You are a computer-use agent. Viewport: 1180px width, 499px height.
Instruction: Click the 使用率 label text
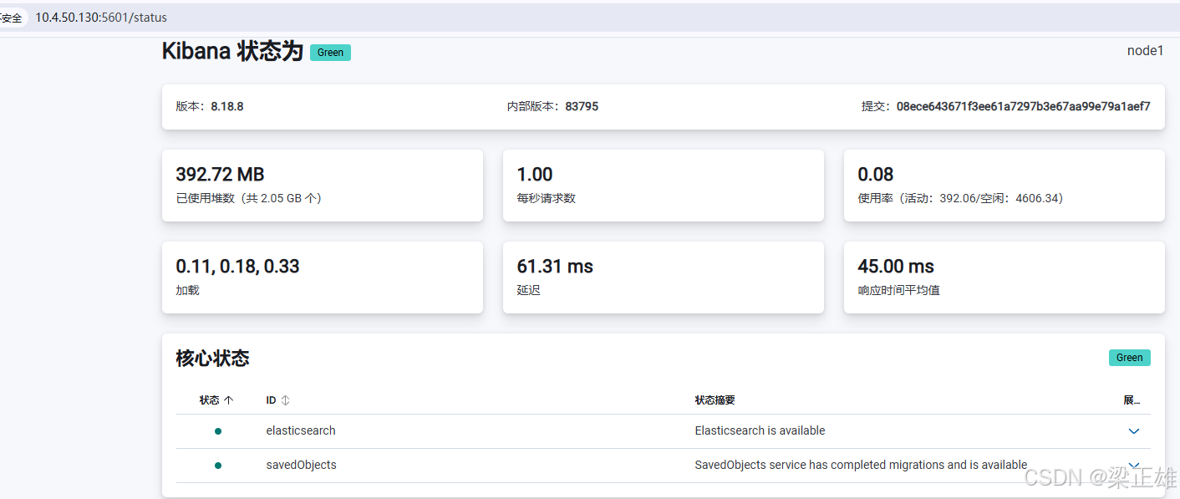tap(960, 199)
